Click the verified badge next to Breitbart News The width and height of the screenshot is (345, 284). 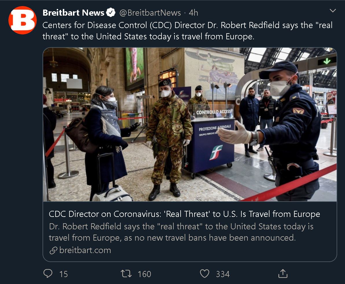[111, 12]
